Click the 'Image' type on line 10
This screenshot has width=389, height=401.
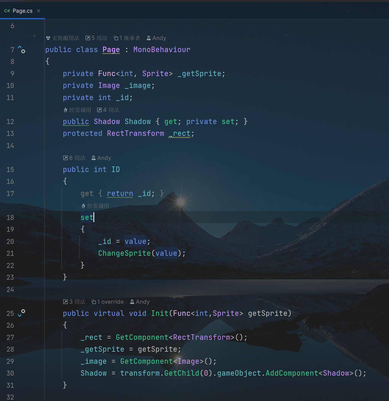point(109,85)
